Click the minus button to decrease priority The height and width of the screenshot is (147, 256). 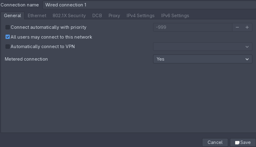tap(237, 27)
